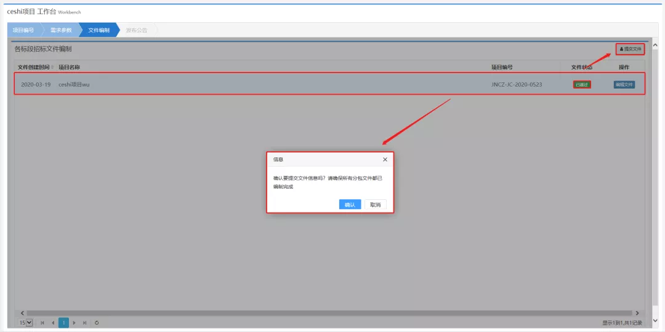Refresh the table with the reload icon
The width and height of the screenshot is (665, 332).
pos(97,322)
